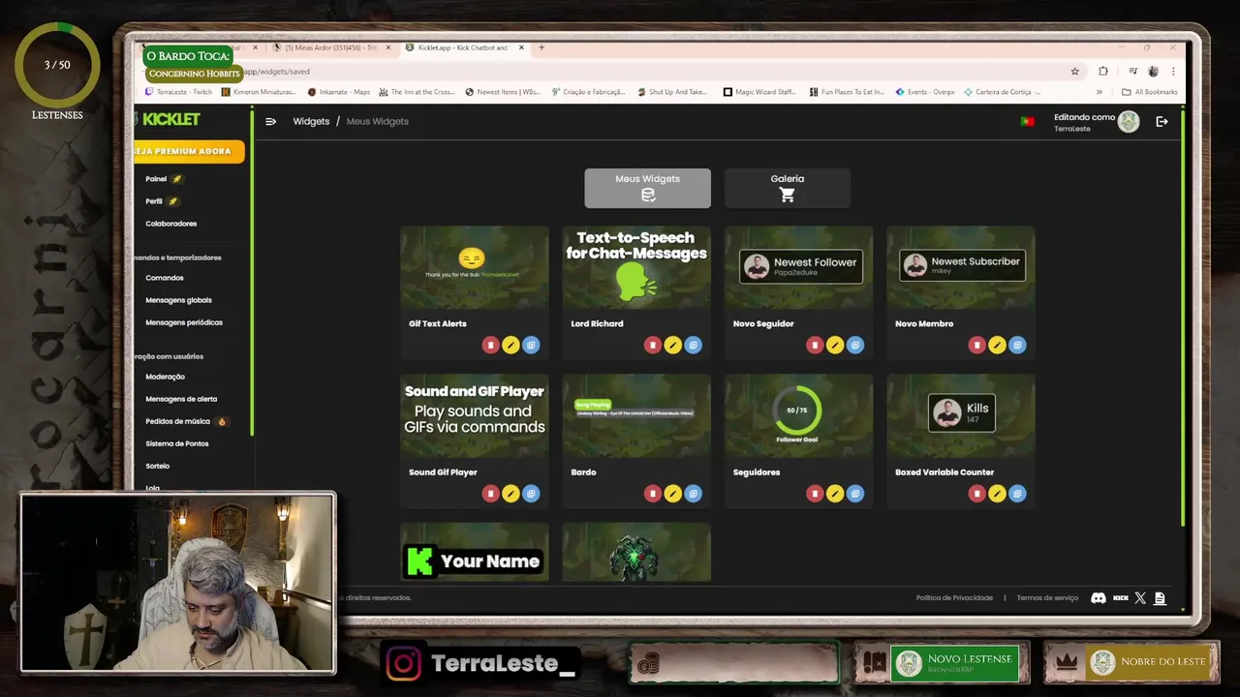Open Colaboradores in the sidebar
This screenshot has height=697, width=1240.
(x=170, y=224)
